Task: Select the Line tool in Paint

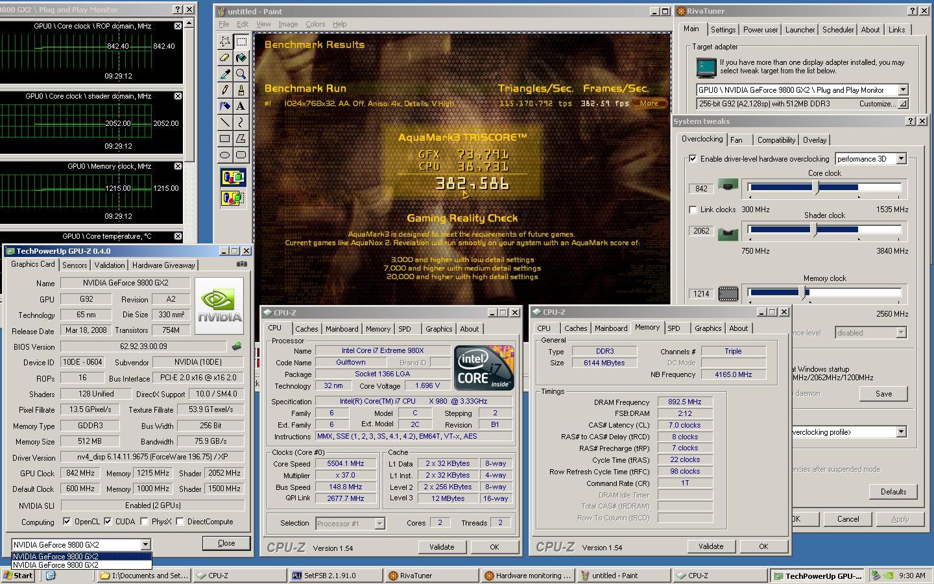Action: pos(224,122)
